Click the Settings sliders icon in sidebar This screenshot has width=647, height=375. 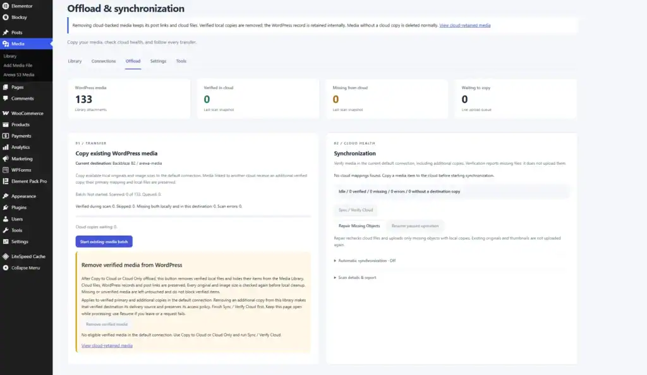point(5,242)
